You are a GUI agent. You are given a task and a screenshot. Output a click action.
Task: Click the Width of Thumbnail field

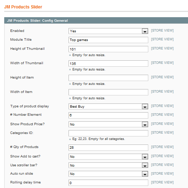(x=108, y=63)
